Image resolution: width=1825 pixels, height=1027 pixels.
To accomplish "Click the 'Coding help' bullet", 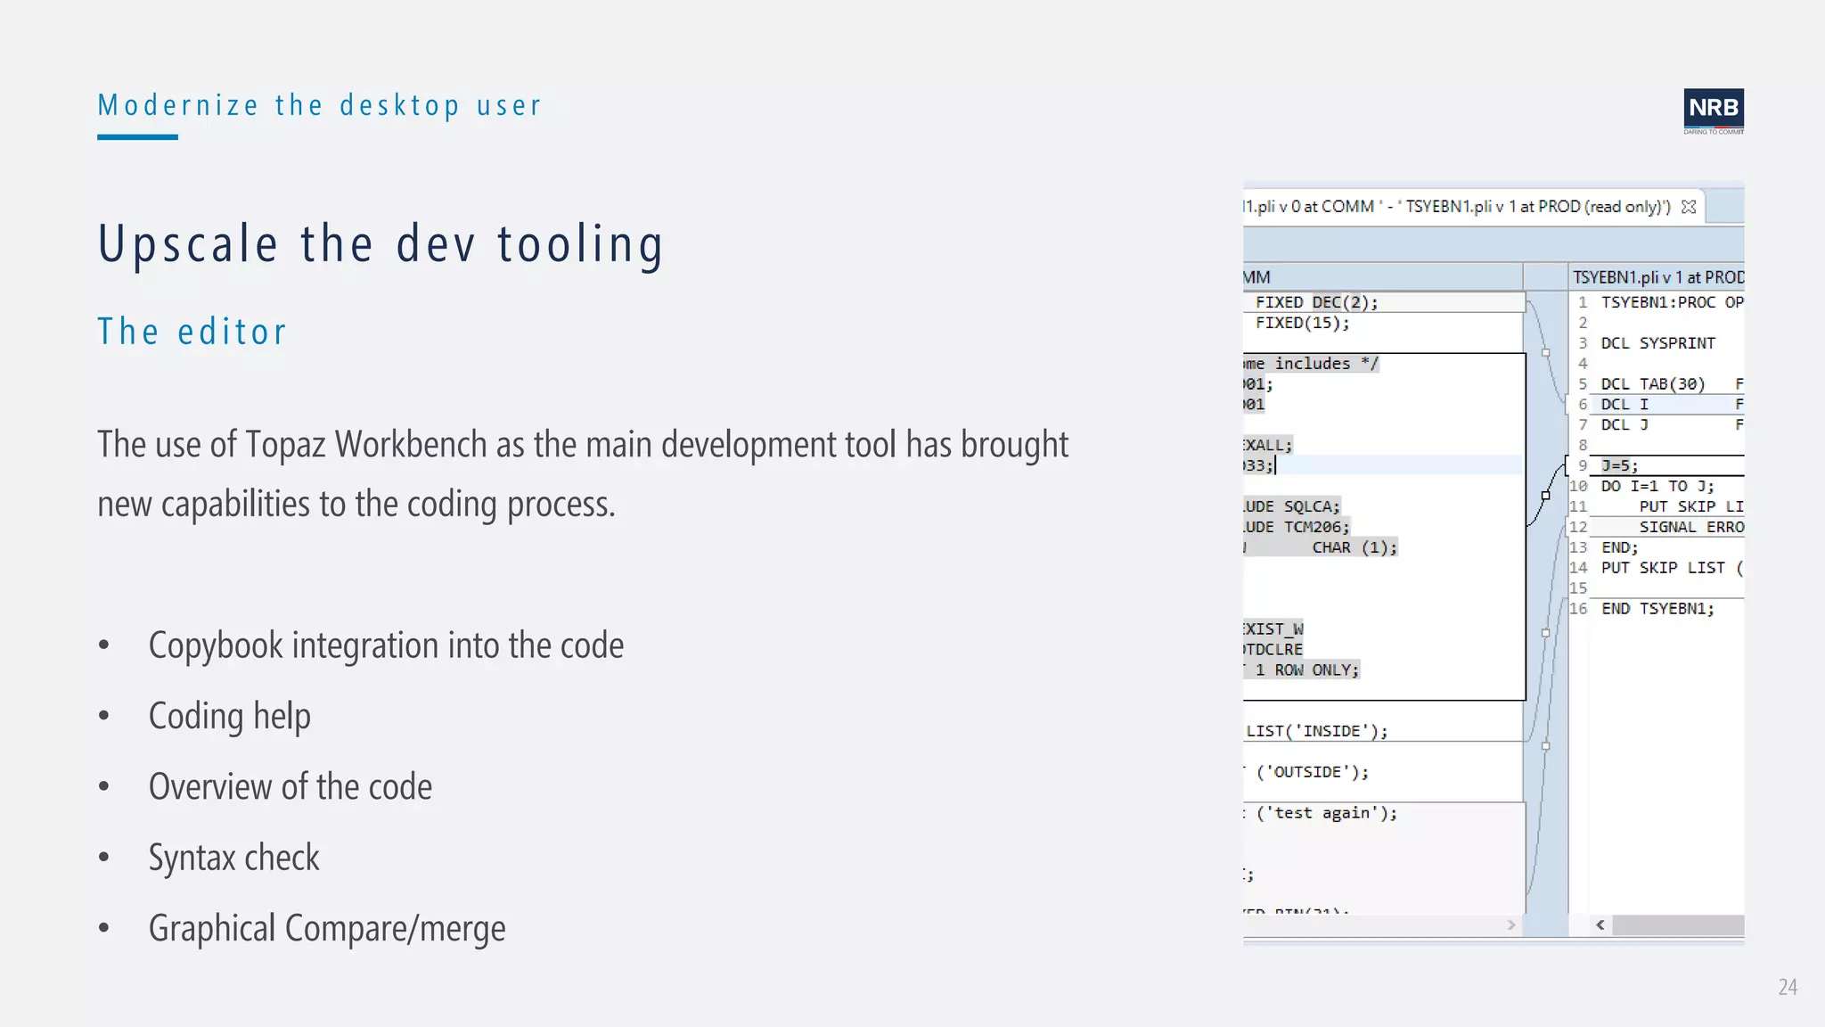I will click(230, 717).
